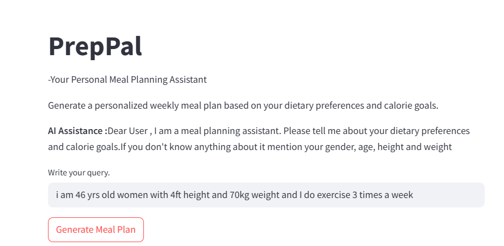The width and height of the screenshot is (504, 246).
Task: Place cursor on "4ft height" in query box
Action: pyautogui.click(x=191, y=195)
